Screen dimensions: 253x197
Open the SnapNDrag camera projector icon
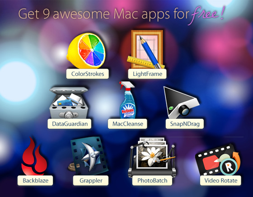(x=182, y=102)
